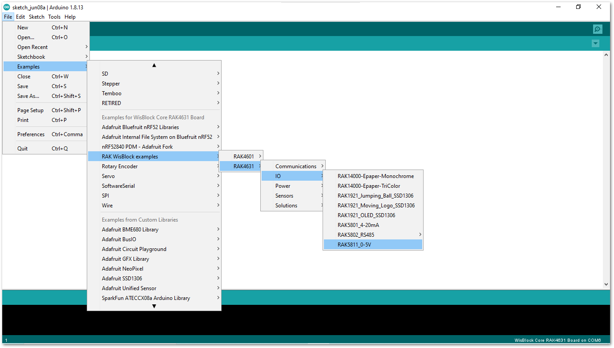Open Adafruit Unified Sensor examples

[154, 288]
